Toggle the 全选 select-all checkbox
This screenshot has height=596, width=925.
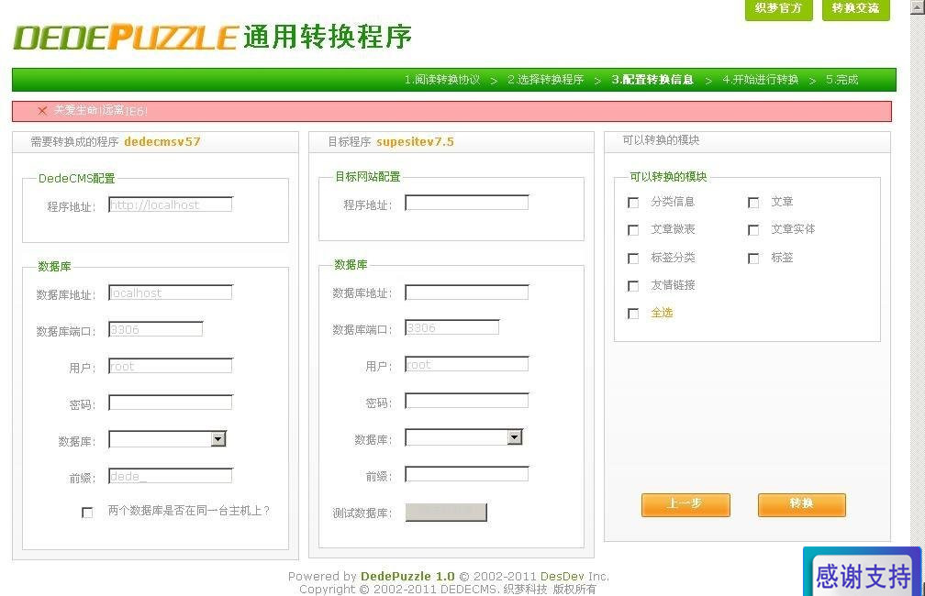[x=633, y=314]
